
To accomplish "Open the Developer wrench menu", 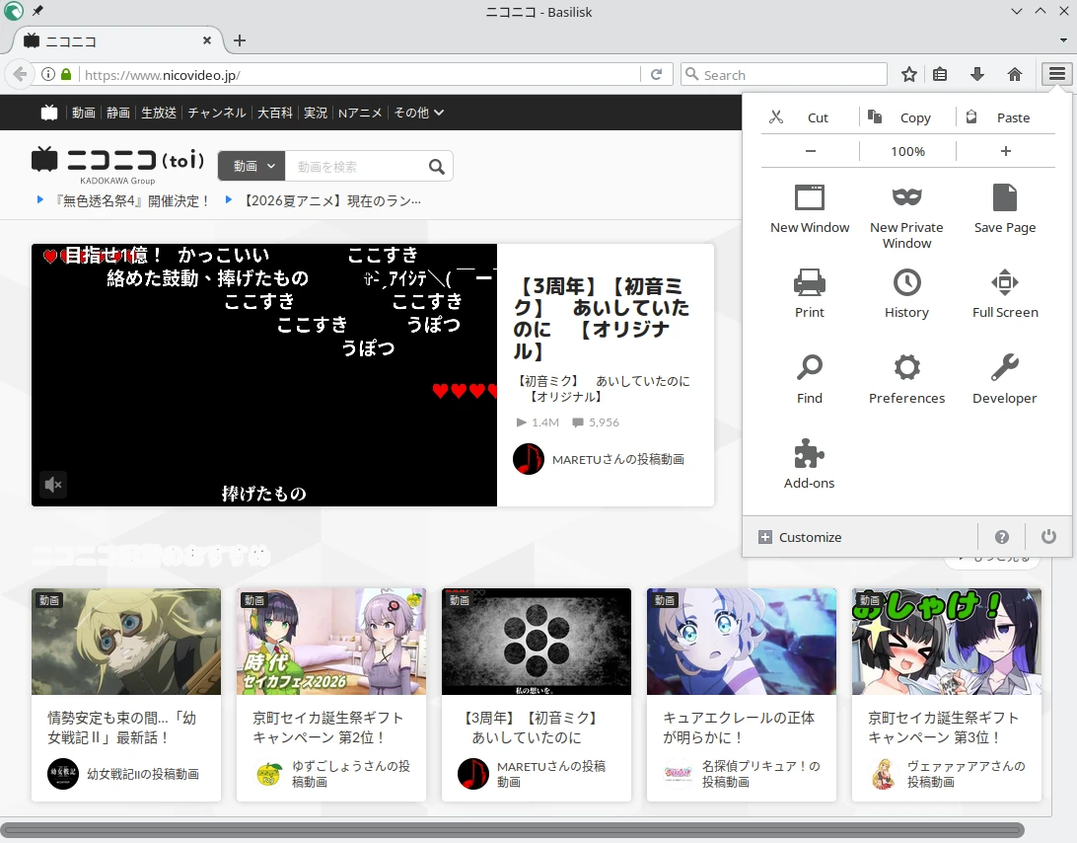I will pos(1005,379).
